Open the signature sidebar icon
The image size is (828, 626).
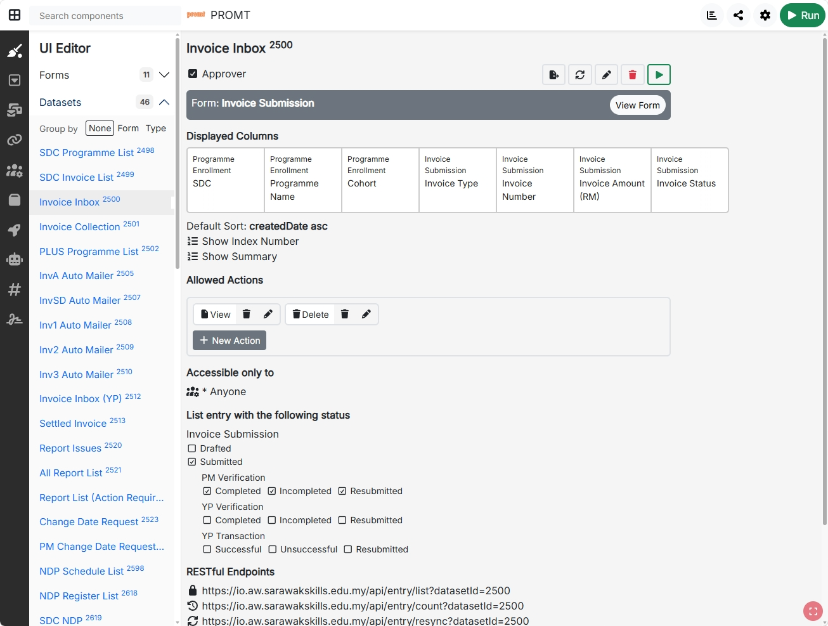coord(15,320)
